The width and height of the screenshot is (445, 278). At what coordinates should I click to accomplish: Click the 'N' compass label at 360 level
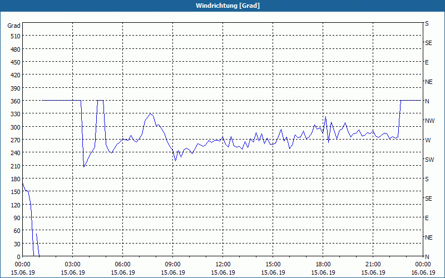pyautogui.click(x=427, y=101)
